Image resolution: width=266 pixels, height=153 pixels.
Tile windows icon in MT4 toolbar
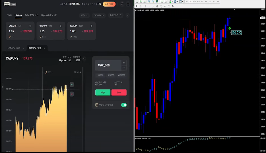[157, 1]
